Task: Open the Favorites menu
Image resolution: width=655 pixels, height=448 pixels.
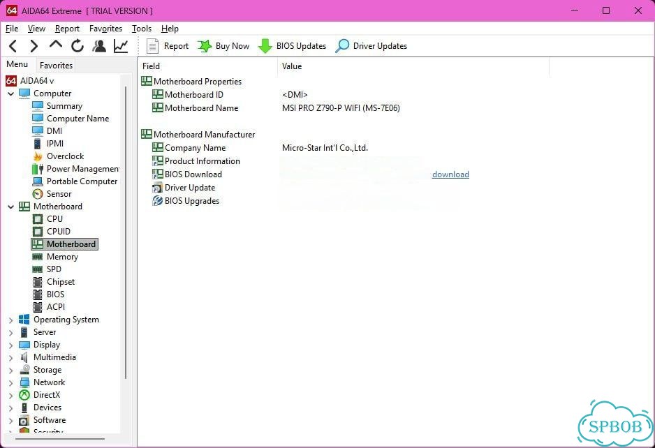Action: tap(105, 29)
